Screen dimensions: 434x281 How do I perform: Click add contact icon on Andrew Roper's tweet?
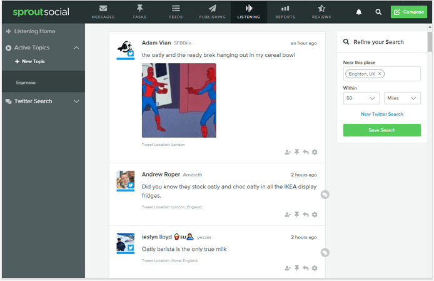tap(288, 215)
